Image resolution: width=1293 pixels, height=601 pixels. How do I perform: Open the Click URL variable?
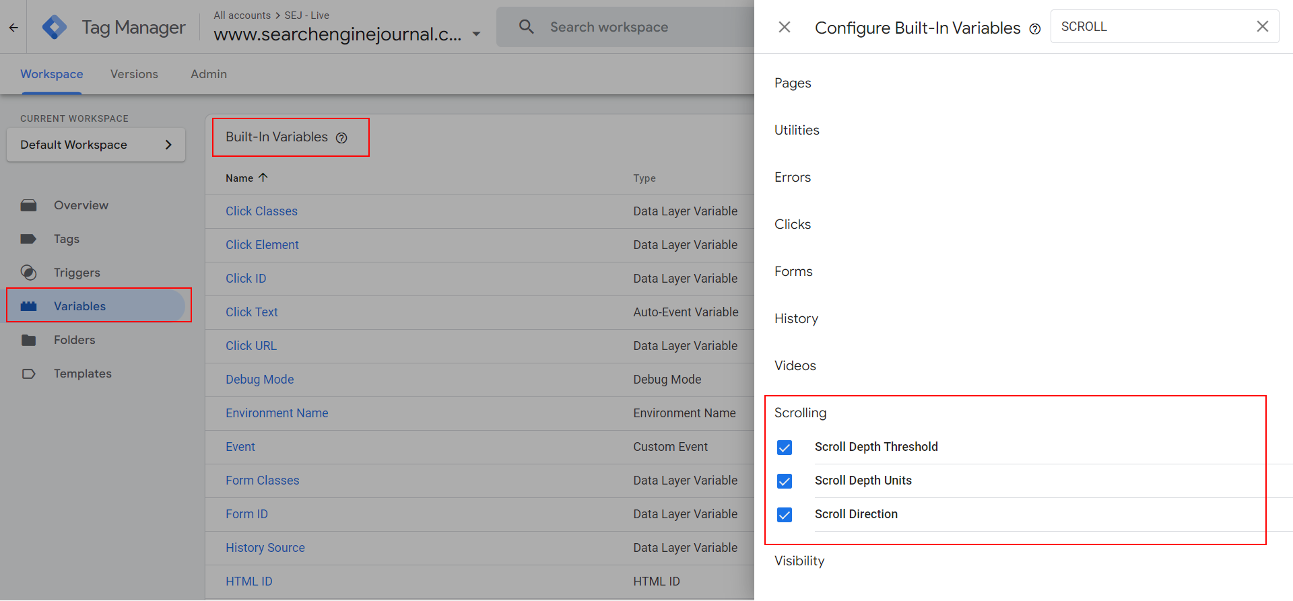251,346
